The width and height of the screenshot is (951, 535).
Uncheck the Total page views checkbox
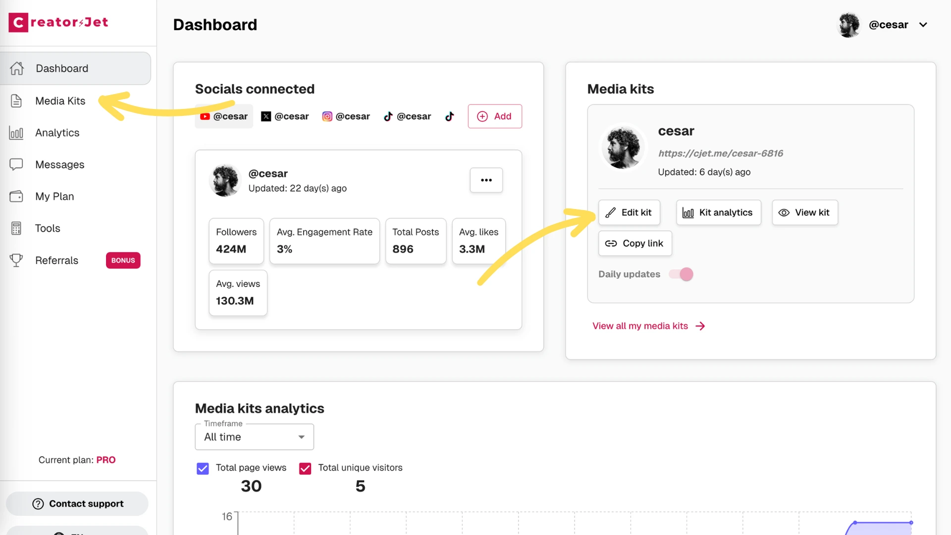pyautogui.click(x=203, y=468)
